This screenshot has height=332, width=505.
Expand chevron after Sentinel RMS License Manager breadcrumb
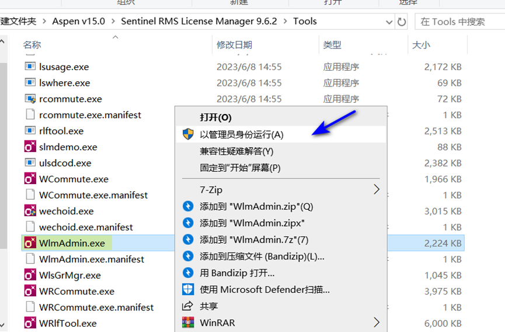285,21
